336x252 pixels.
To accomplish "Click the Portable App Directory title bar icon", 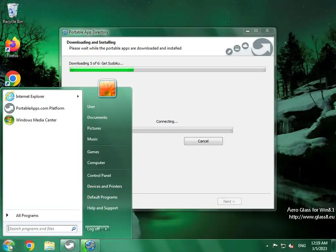I will (65, 32).
